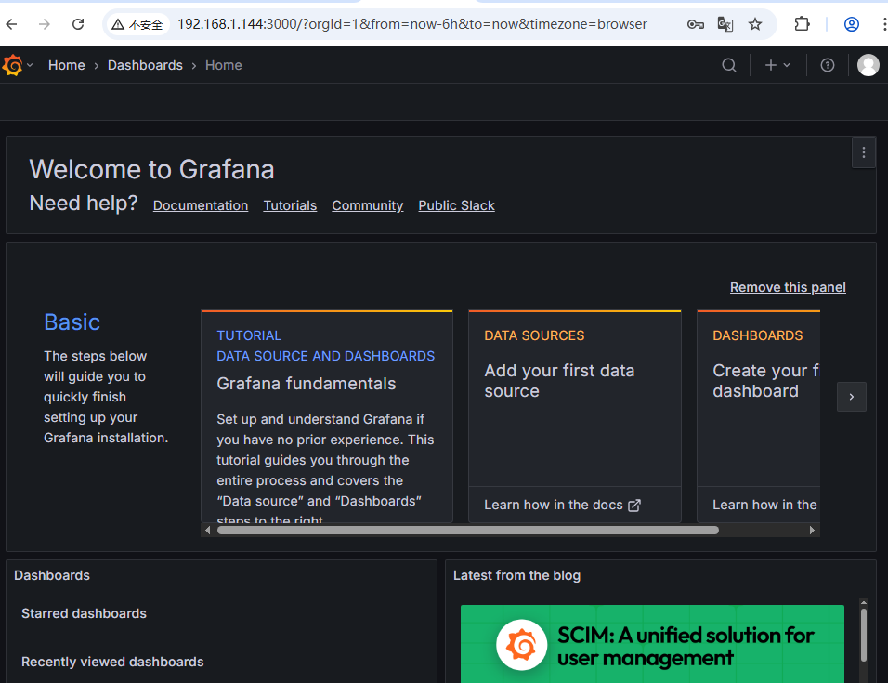Expand the chevron next to the Grafana logo
This screenshot has height=683, width=888.
28,65
